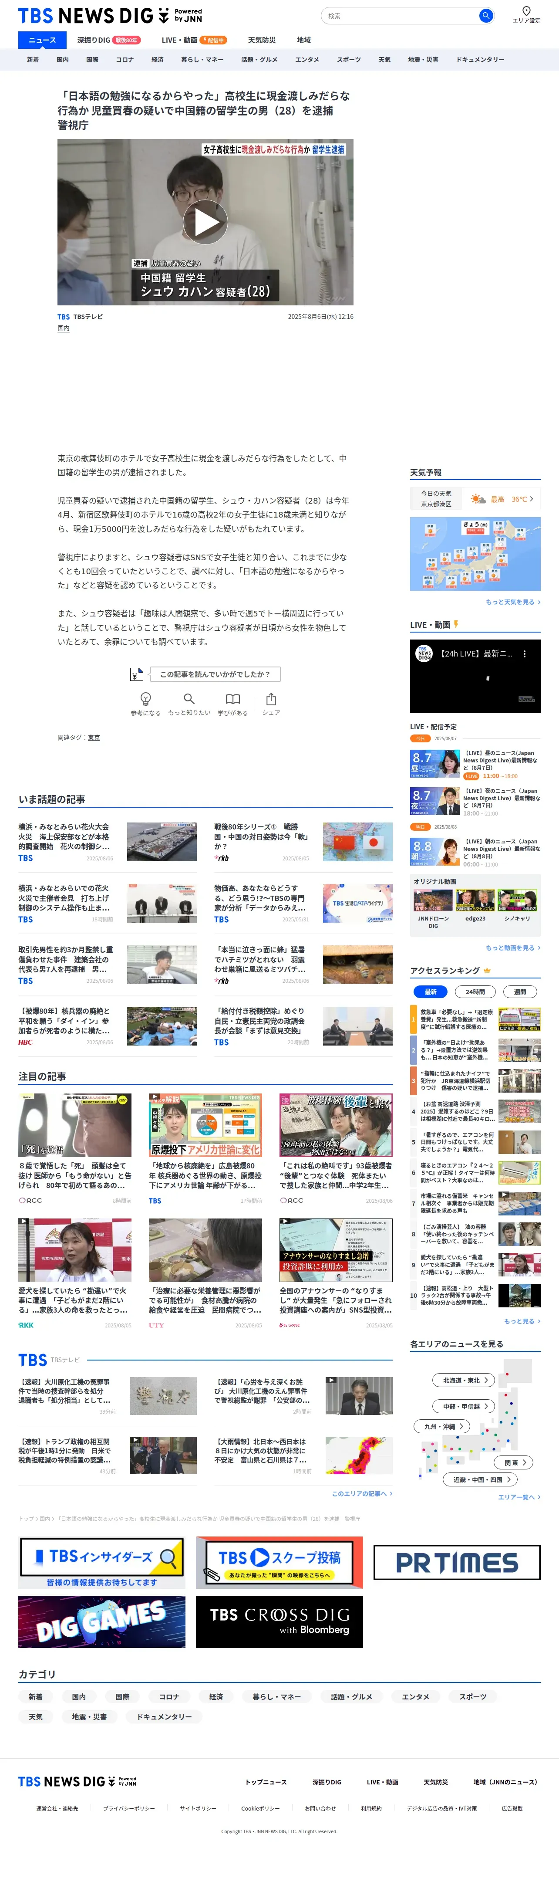Click the TBS NEWS DIG header logo

click(x=110, y=15)
